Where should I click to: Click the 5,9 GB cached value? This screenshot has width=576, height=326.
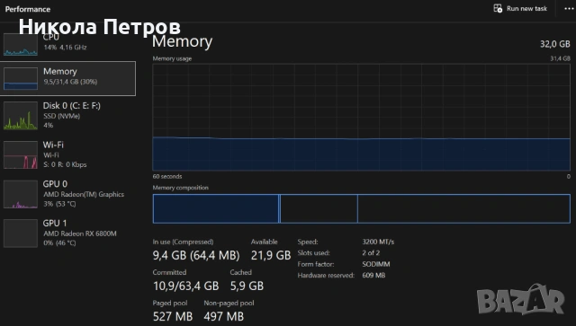[247, 286]
